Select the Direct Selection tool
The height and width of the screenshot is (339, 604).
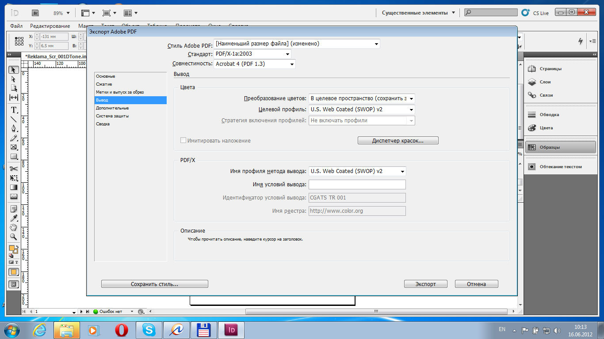[x=14, y=79]
